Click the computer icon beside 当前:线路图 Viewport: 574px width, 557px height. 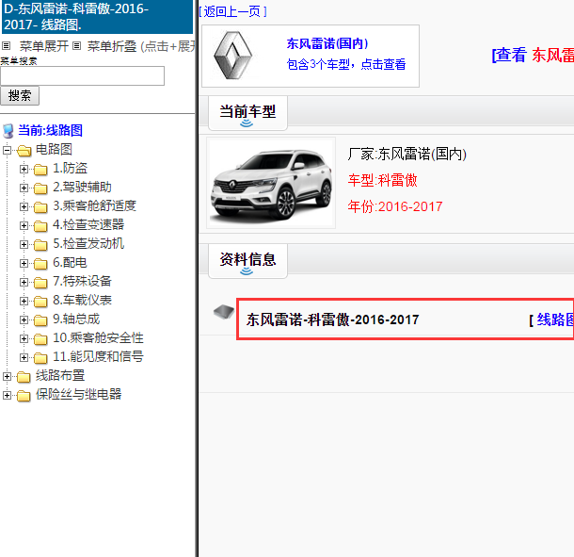[8, 131]
